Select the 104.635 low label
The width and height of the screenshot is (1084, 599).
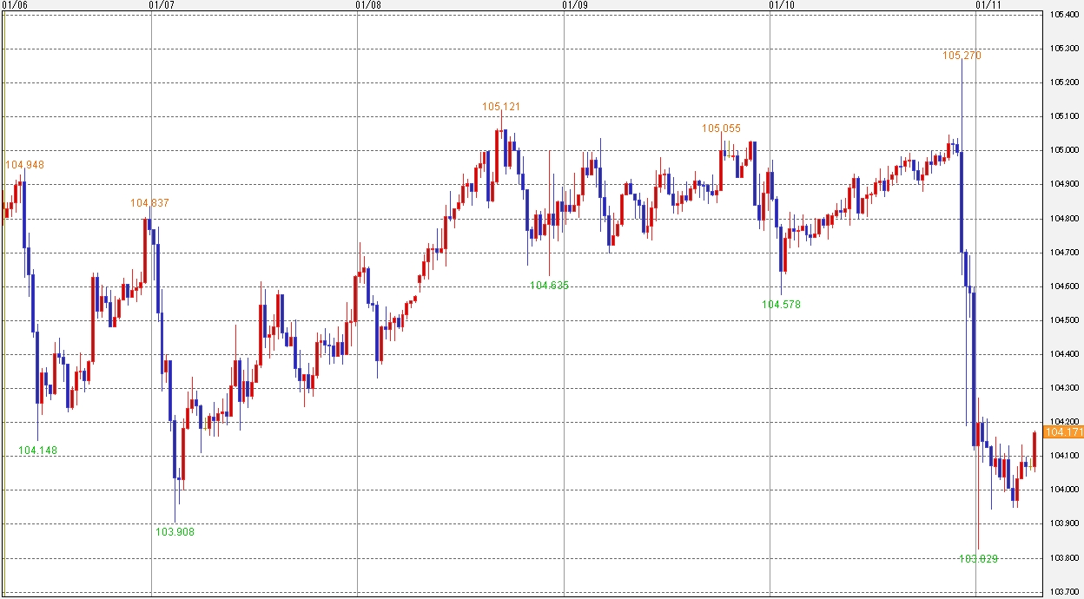coord(550,286)
